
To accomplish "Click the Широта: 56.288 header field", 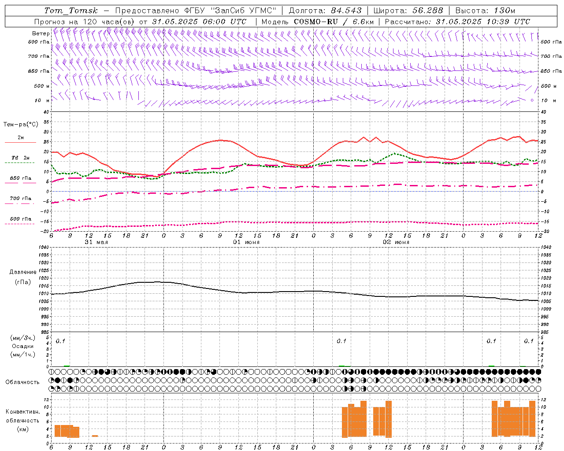I will [x=408, y=11].
